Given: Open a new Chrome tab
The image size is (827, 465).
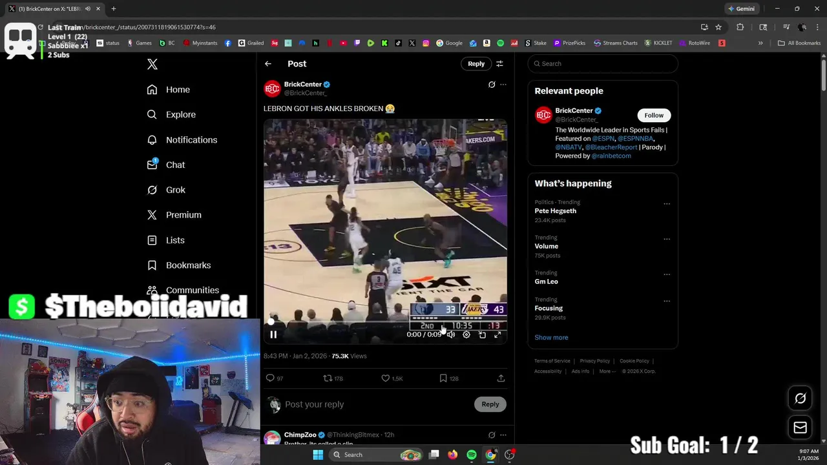Looking at the screenshot, I should click(113, 8).
